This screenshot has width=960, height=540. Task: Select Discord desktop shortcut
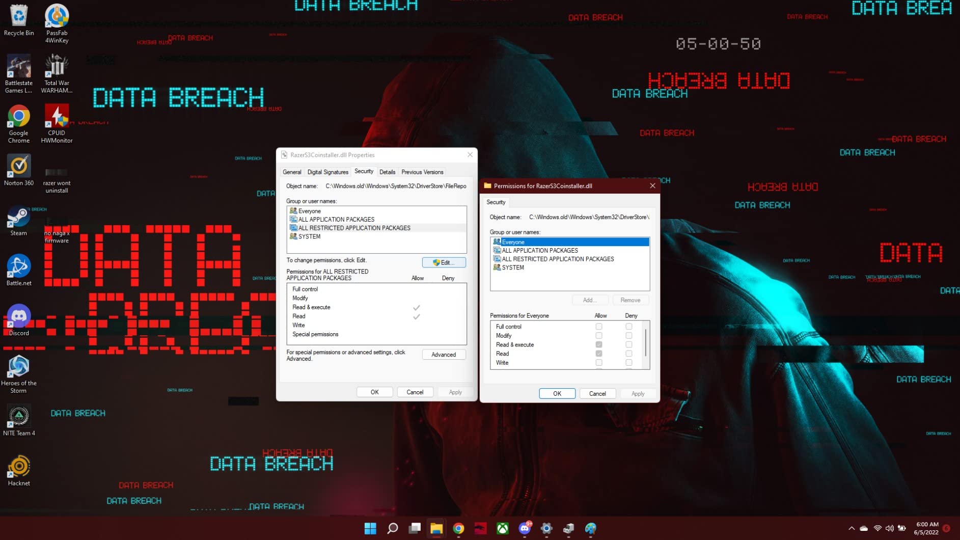19,320
